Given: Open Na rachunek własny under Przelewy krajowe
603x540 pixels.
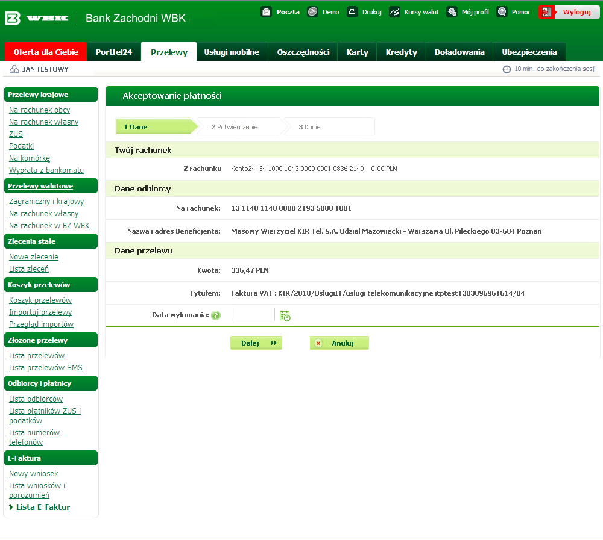Looking at the screenshot, I should coord(44,122).
